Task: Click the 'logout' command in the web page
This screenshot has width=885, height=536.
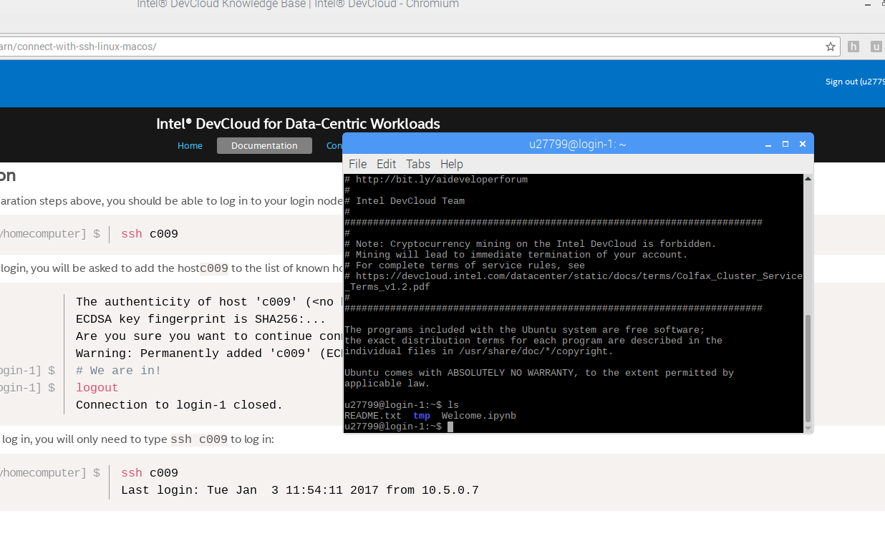Action: (x=97, y=388)
